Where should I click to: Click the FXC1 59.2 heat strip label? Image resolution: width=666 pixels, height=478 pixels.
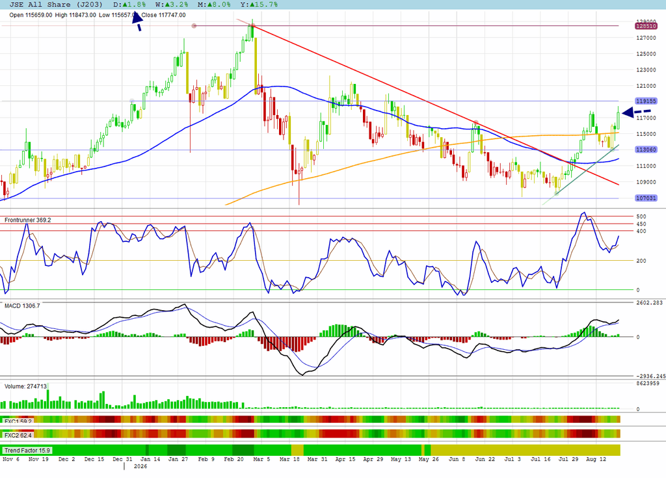(x=18, y=421)
